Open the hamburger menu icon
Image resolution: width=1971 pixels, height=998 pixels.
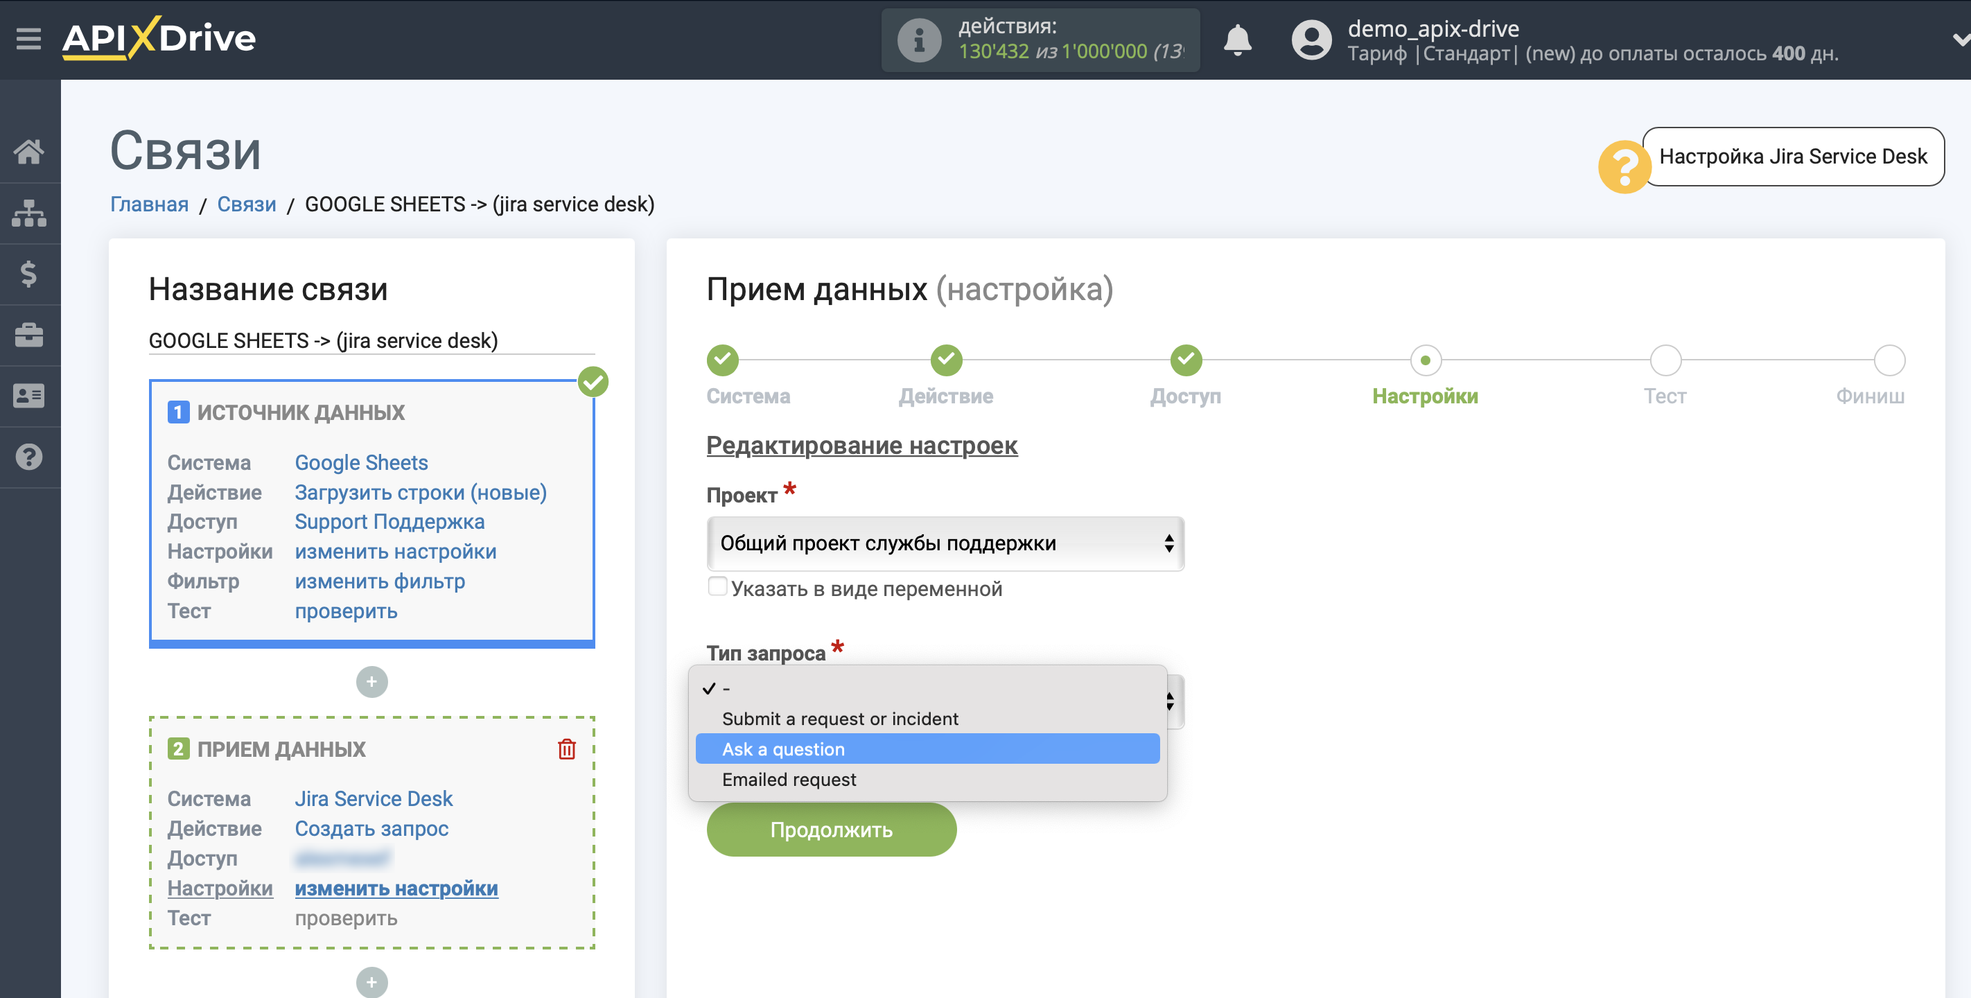28,38
